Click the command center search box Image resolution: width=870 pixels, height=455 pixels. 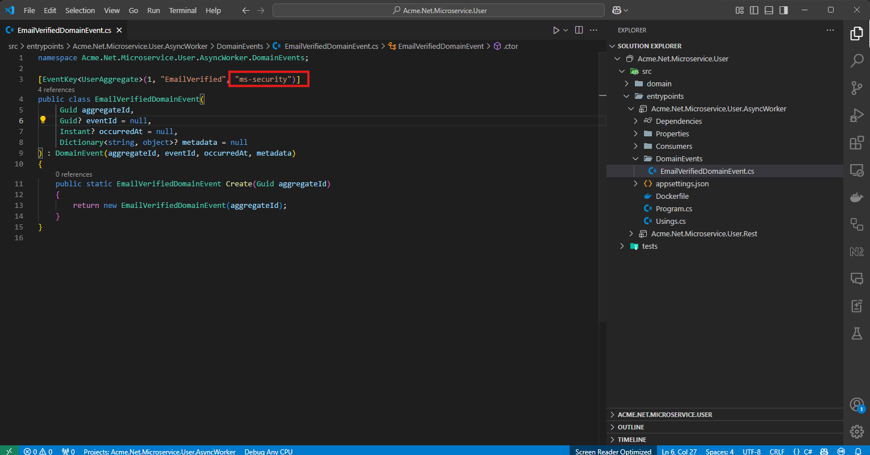pos(438,10)
